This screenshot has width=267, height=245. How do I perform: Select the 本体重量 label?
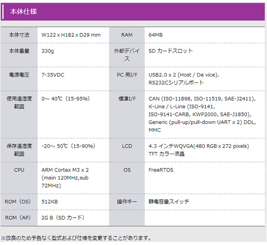pos(19,51)
